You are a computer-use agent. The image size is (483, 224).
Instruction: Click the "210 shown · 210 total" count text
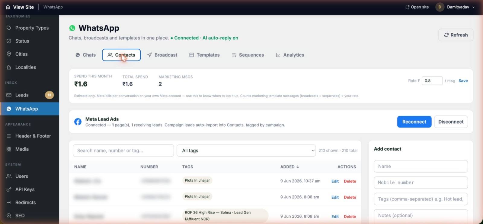point(338,151)
